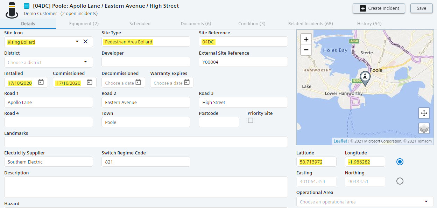Click the Description text area

coord(146,187)
